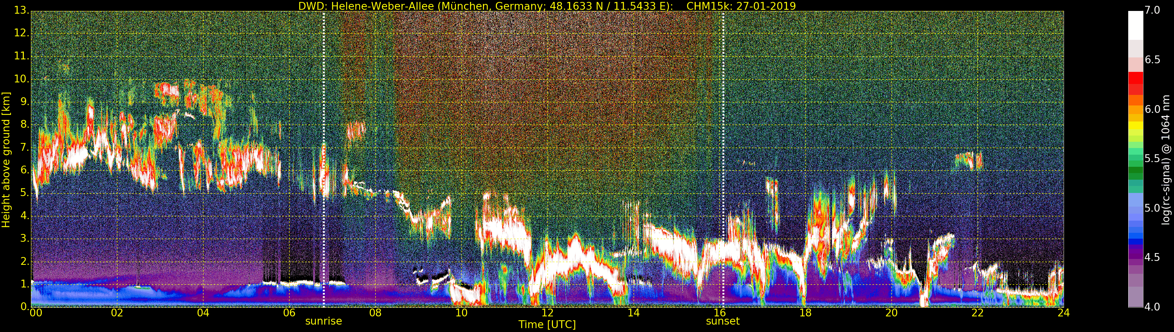Click the sunset label below the time axis

(x=722, y=321)
